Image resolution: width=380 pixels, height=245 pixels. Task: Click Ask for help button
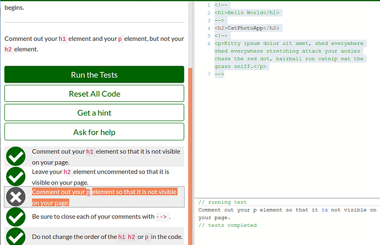click(94, 132)
